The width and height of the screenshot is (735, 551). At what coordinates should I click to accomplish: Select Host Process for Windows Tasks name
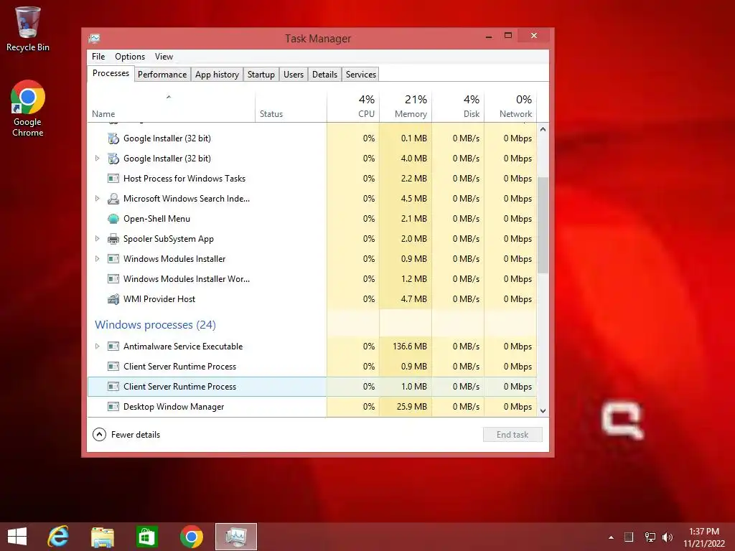184,179
